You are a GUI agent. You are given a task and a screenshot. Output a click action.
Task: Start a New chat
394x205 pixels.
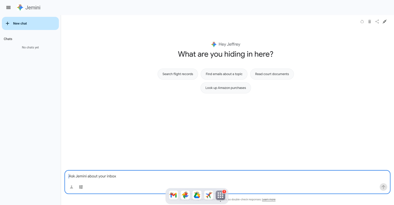point(30,24)
